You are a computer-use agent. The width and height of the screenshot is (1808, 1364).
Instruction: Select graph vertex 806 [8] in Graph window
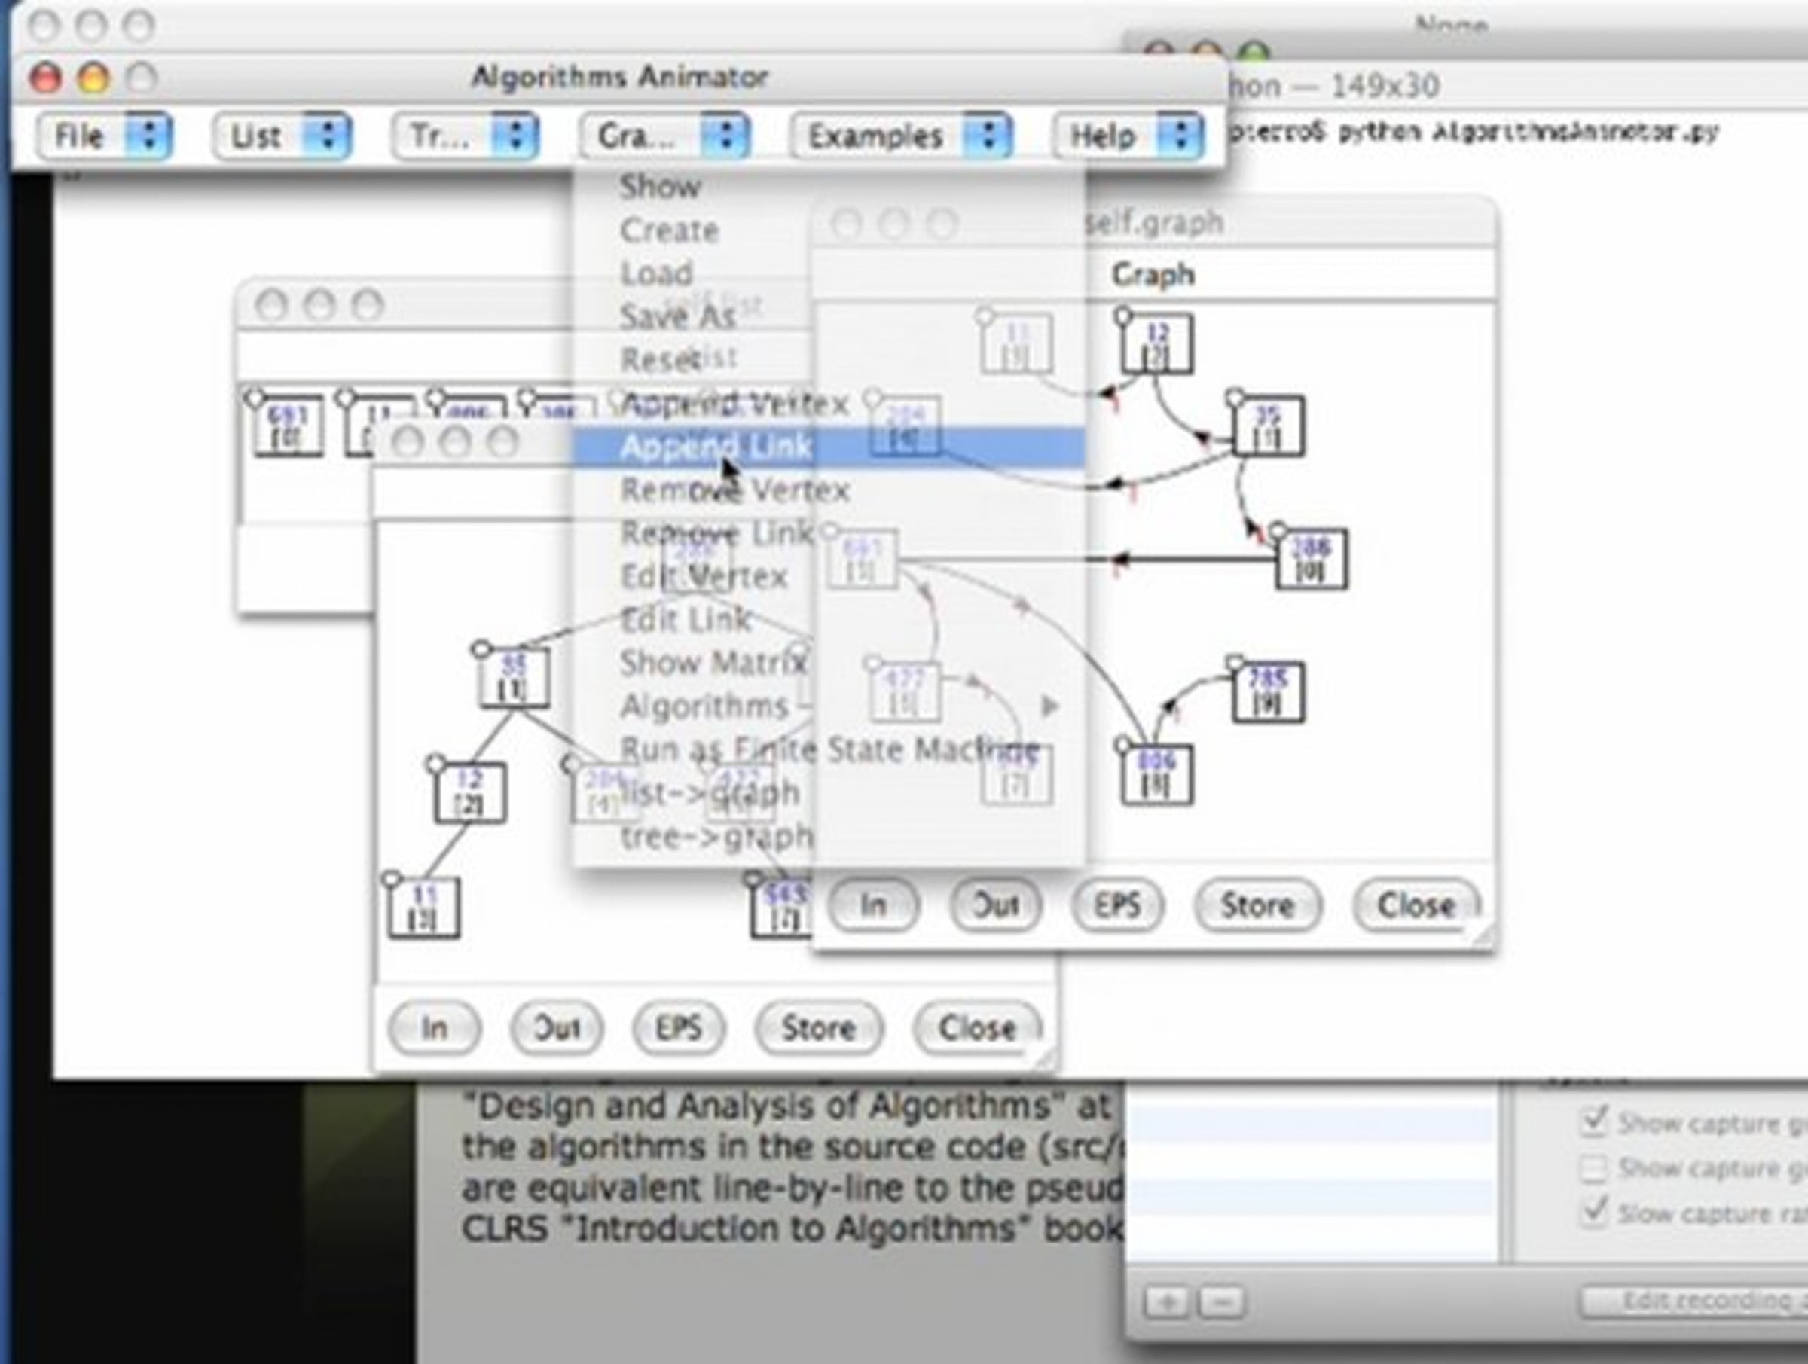(1157, 774)
